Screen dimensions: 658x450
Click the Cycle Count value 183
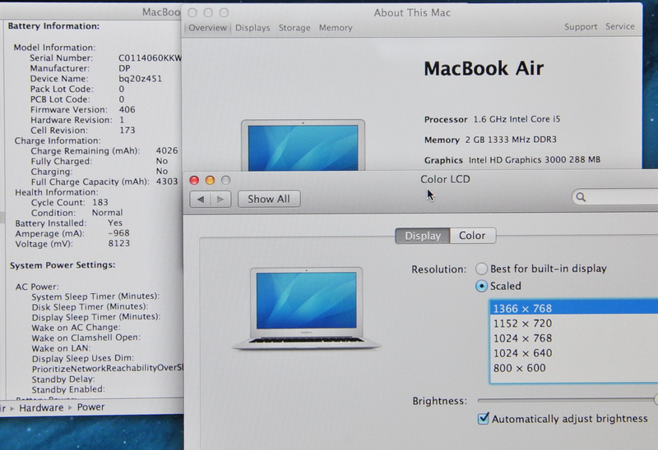[x=100, y=202]
